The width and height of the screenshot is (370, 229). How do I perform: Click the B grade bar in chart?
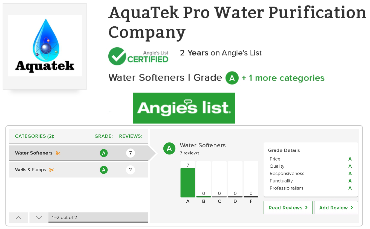204,179
